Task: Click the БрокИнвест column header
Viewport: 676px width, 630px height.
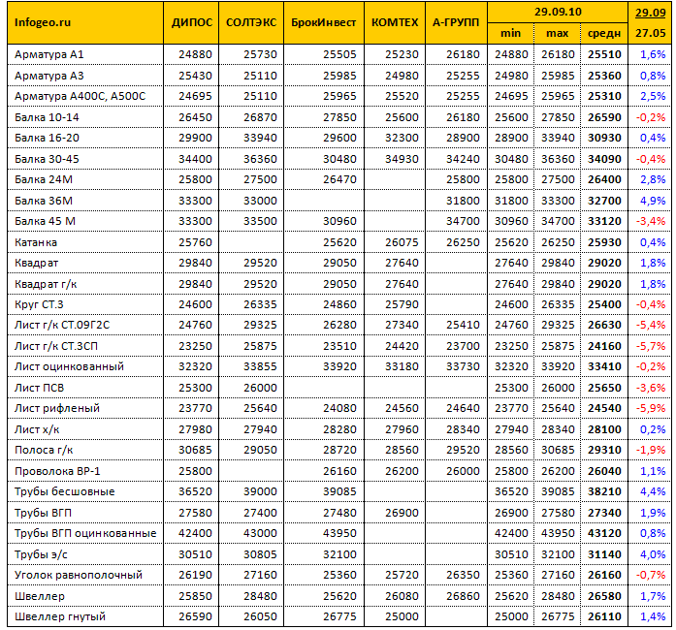Action: coord(324,22)
